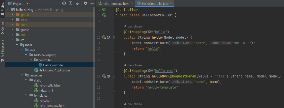Viewport: 284px width, 108px height.
Task: Collapse the controller package
Action: click(x=31, y=60)
